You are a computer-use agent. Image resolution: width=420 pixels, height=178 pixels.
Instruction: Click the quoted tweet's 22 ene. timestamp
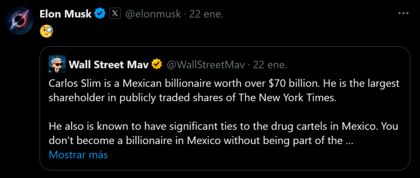pyautogui.click(x=270, y=64)
